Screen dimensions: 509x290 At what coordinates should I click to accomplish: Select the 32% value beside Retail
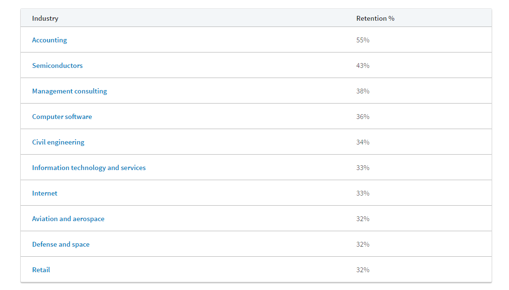(x=362, y=269)
